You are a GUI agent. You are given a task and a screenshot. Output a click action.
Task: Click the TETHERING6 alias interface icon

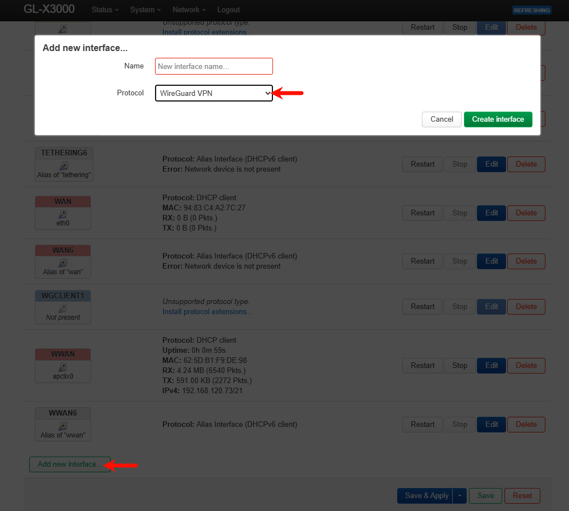63,165
